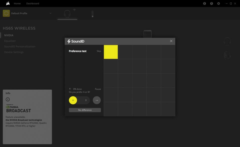Open the settings gear icon
The image size is (240, 147).
click(218, 3)
